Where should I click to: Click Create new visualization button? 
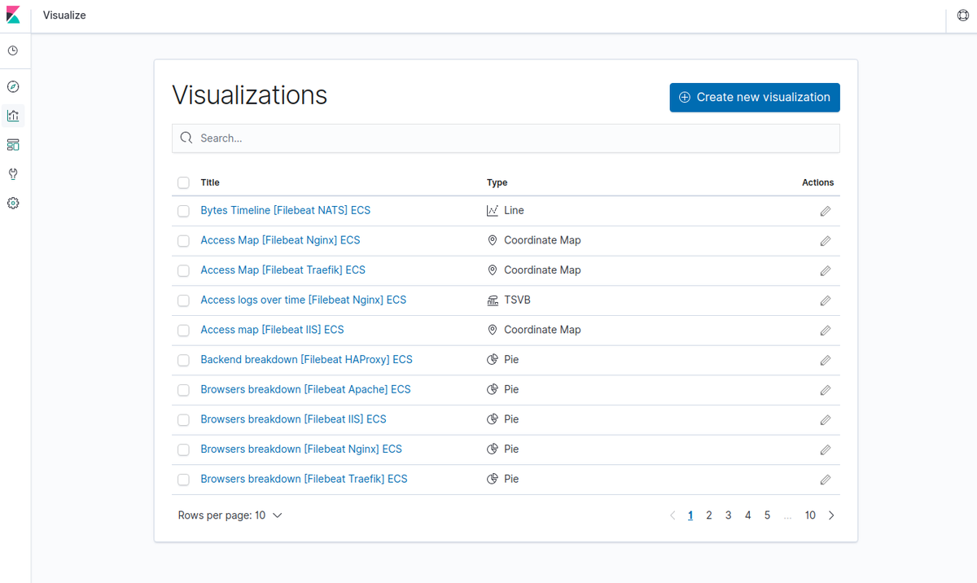pyautogui.click(x=755, y=98)
